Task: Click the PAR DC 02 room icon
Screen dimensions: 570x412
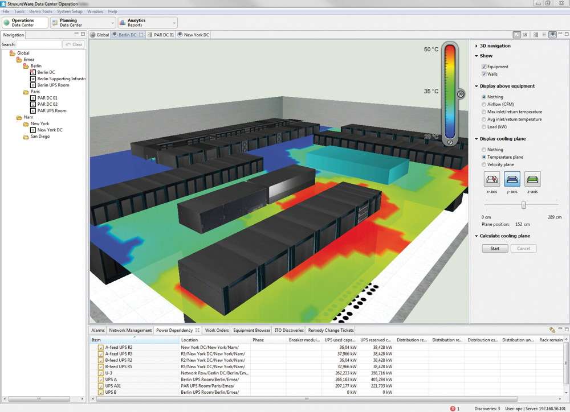Action: (32, 104)
